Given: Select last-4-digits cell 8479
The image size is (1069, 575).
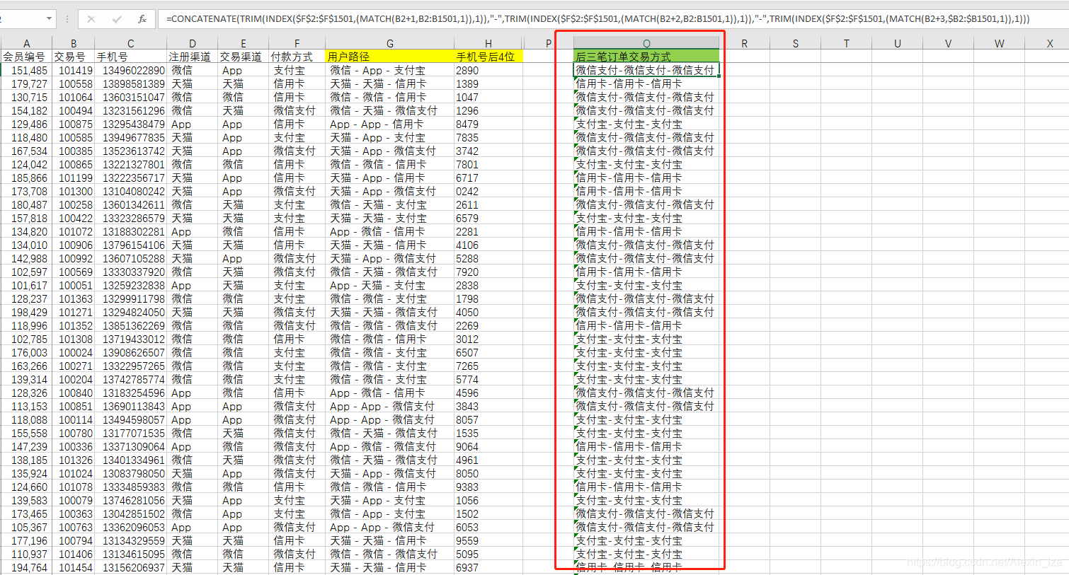Looking at the screenshot, I should [x=488, y=124].
